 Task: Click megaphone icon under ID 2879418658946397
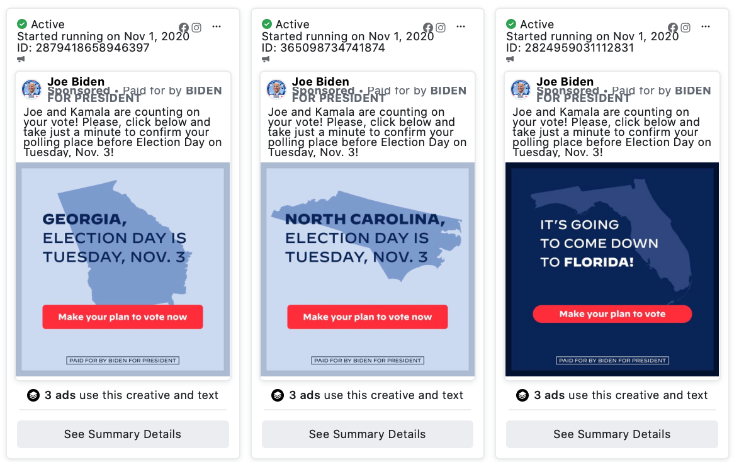point(21,59)
